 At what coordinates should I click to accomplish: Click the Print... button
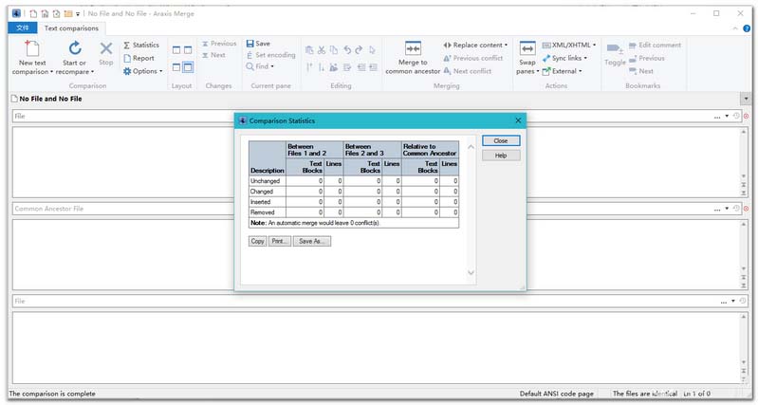(x=280, y=241)
